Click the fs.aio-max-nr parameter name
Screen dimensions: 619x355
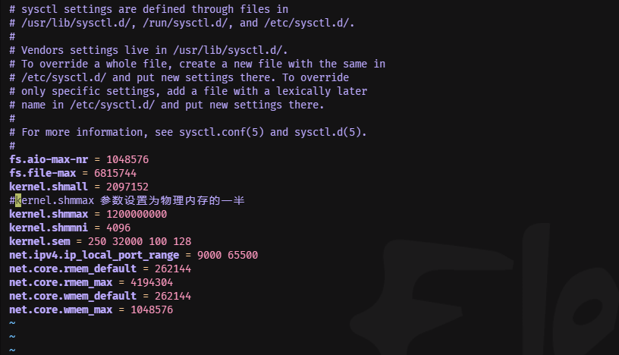point(49,159)
